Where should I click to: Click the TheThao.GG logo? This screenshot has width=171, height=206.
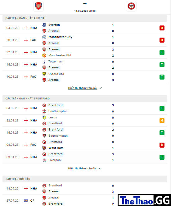144,200
